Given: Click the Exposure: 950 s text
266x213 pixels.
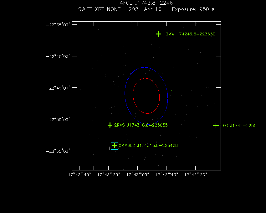Looking at the screenshot, I should point(193,9).
